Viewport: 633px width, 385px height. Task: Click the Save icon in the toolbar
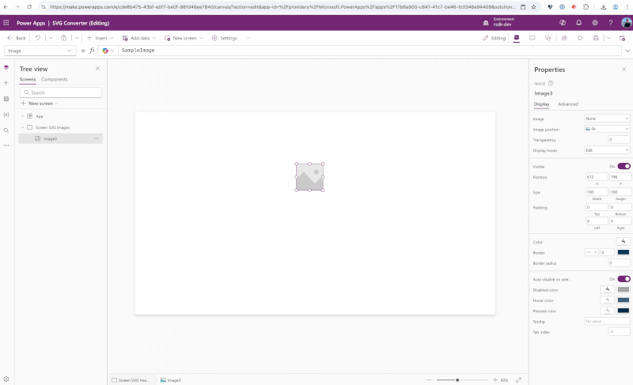(x=596, y=38)
